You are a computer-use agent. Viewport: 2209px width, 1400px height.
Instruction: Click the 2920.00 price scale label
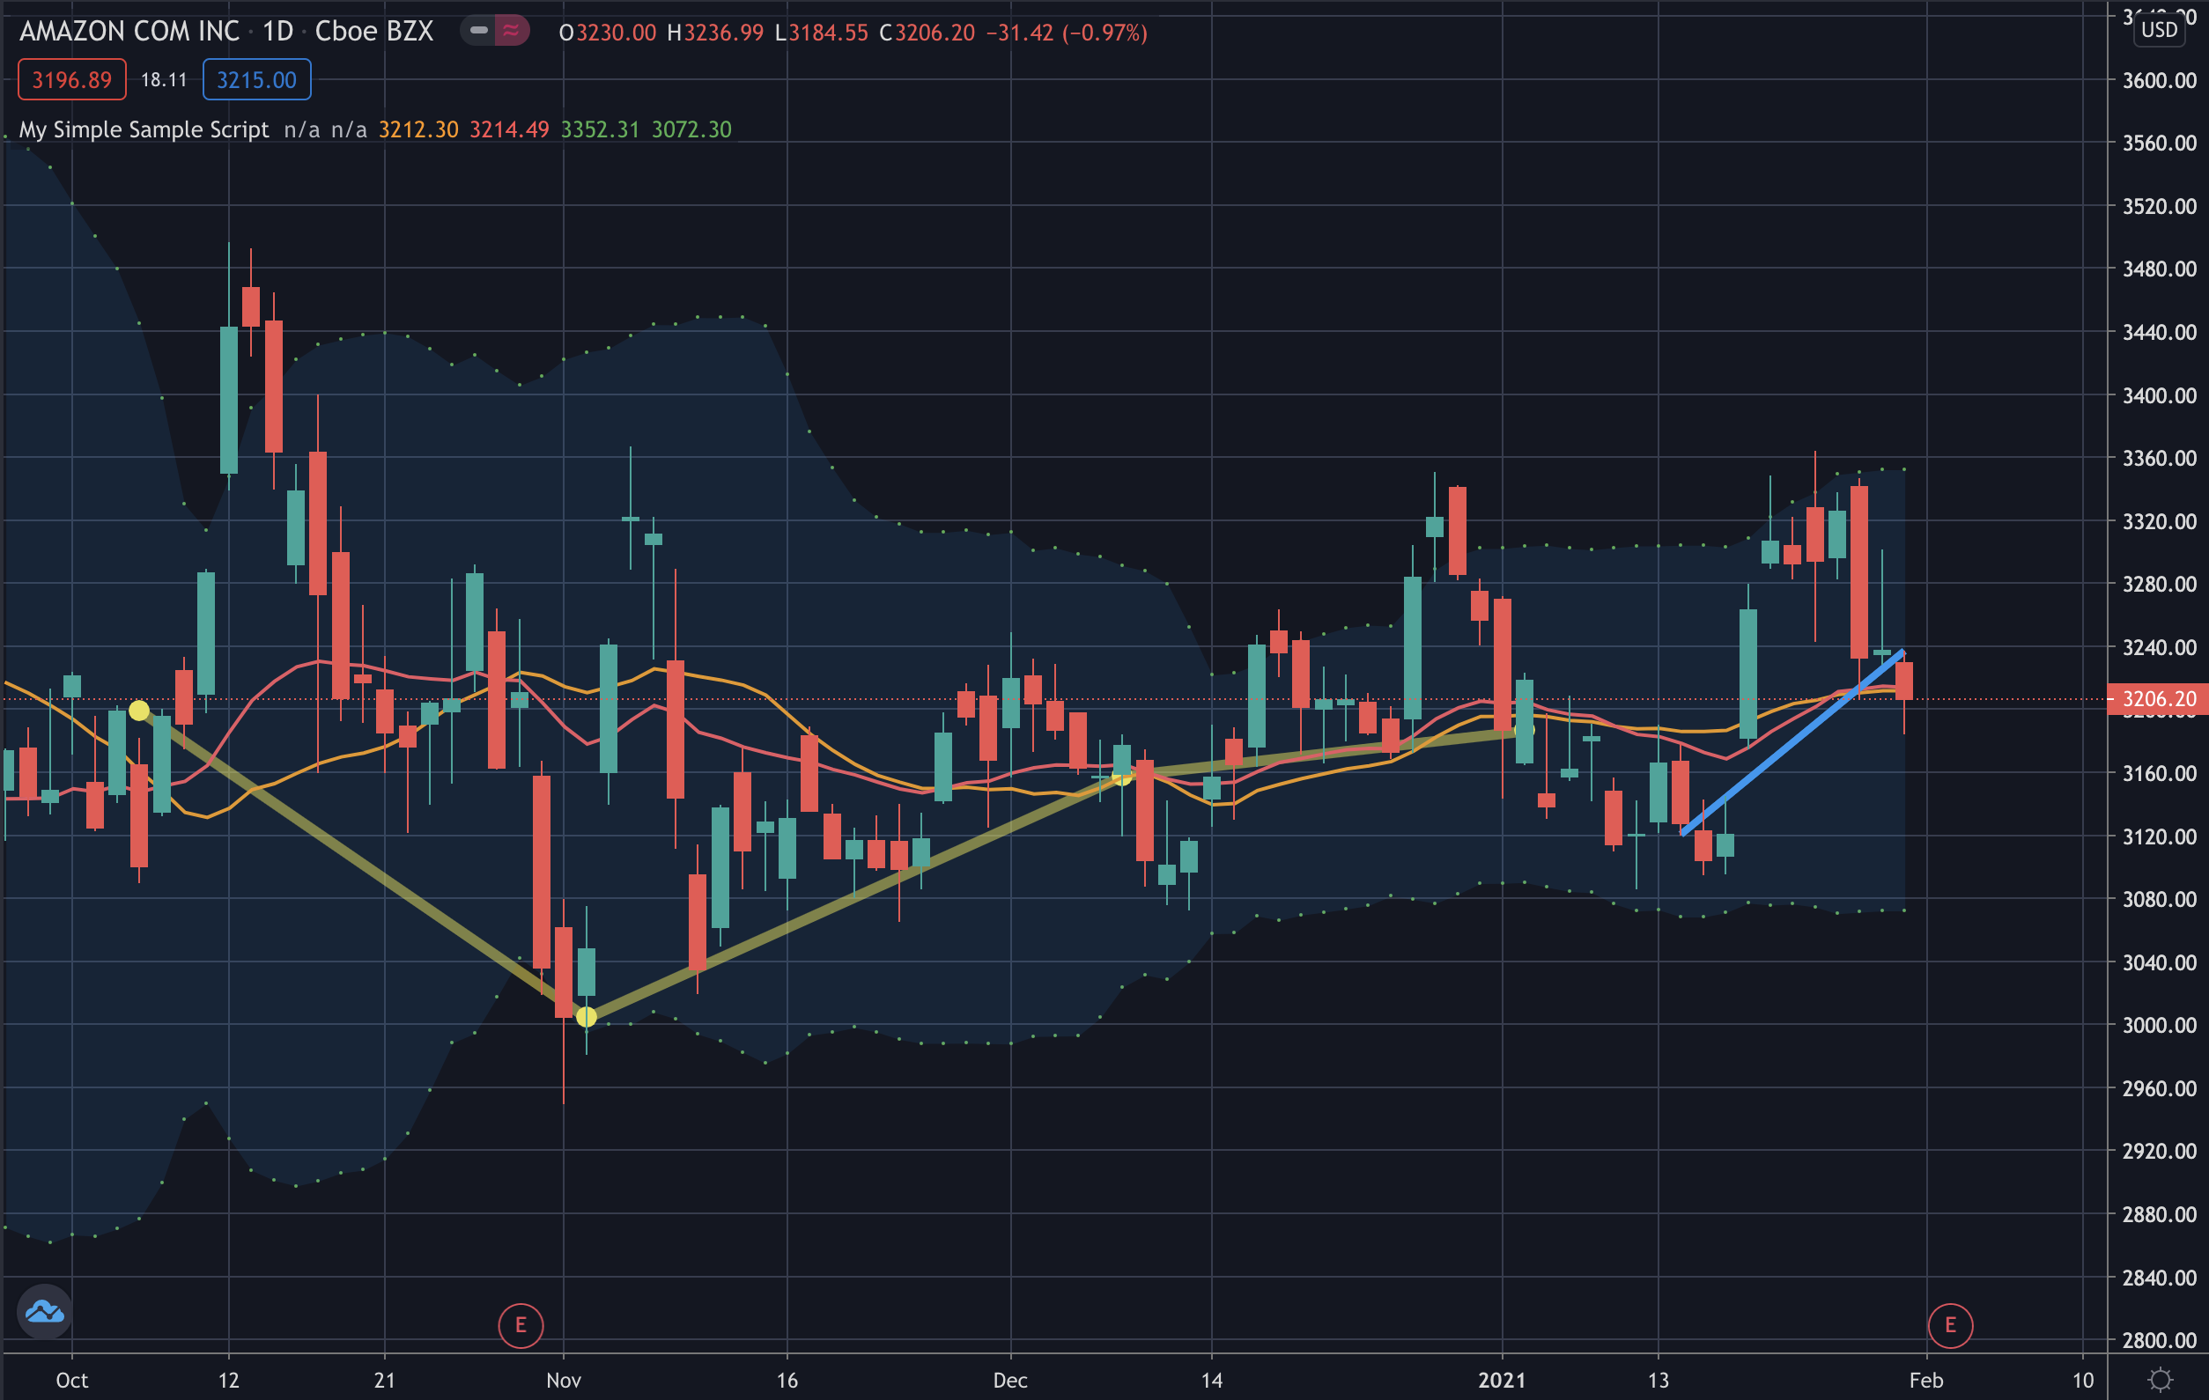(x=2160, y=1151)
